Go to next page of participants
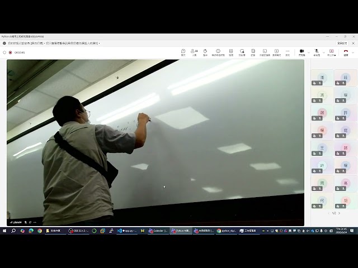 (340, 213)
